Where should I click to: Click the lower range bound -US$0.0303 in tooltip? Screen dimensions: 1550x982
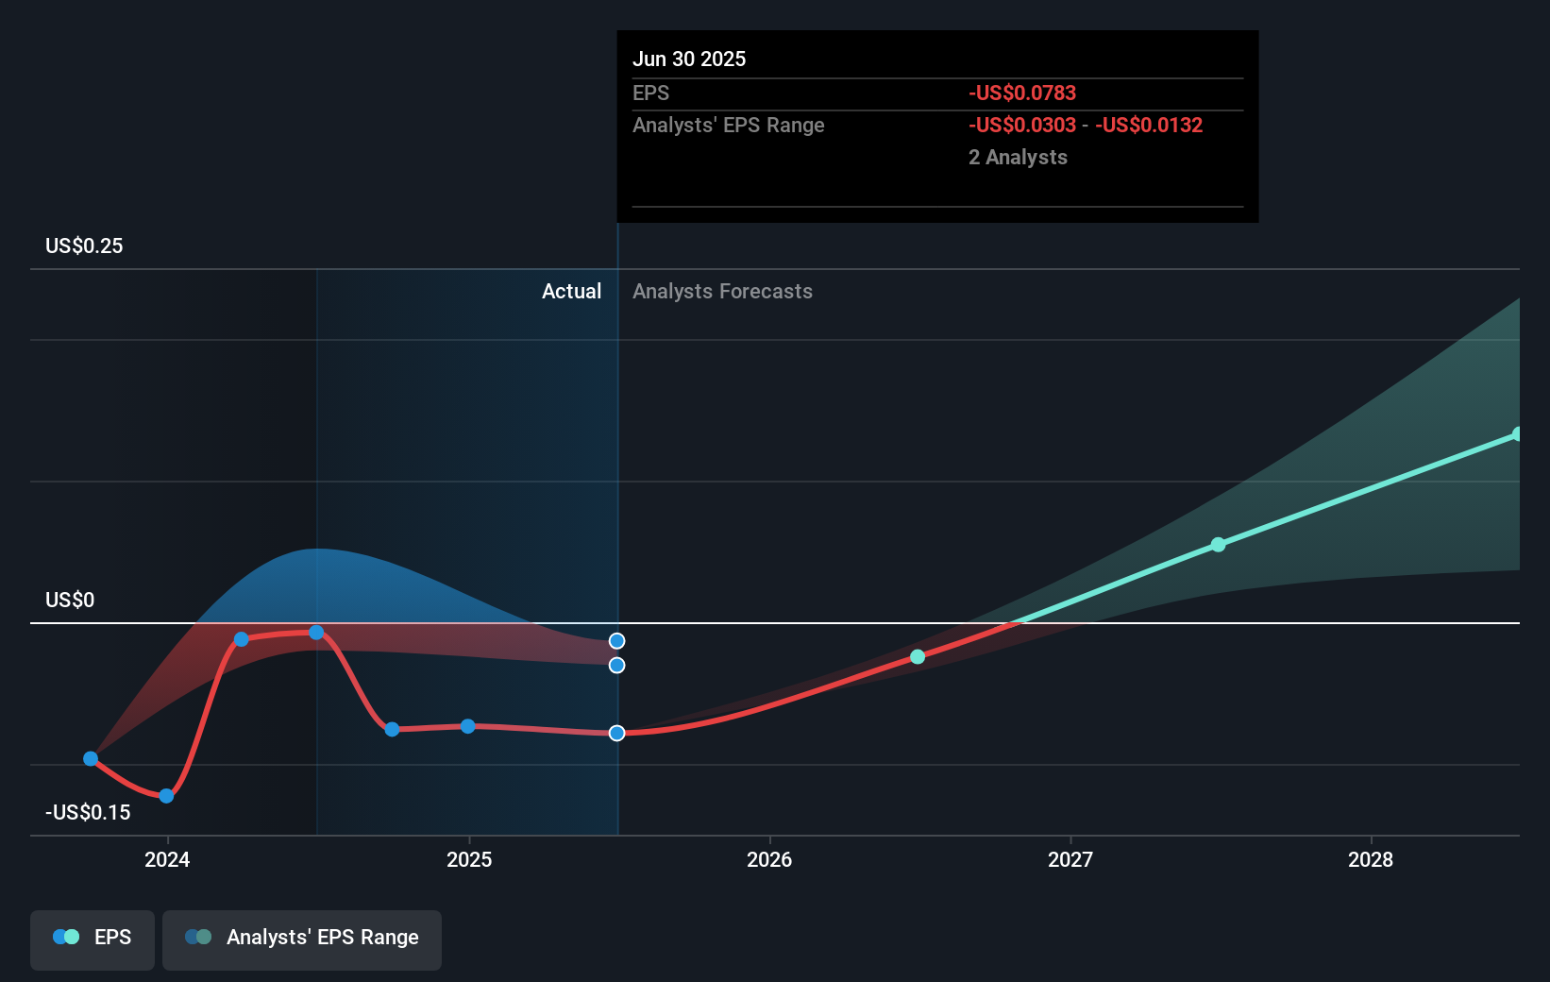tap(1022, 125)
